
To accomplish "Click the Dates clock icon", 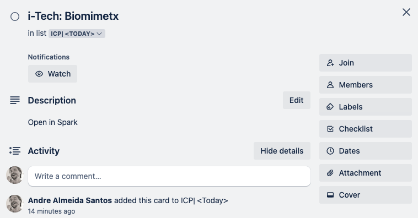I will 330,151.
